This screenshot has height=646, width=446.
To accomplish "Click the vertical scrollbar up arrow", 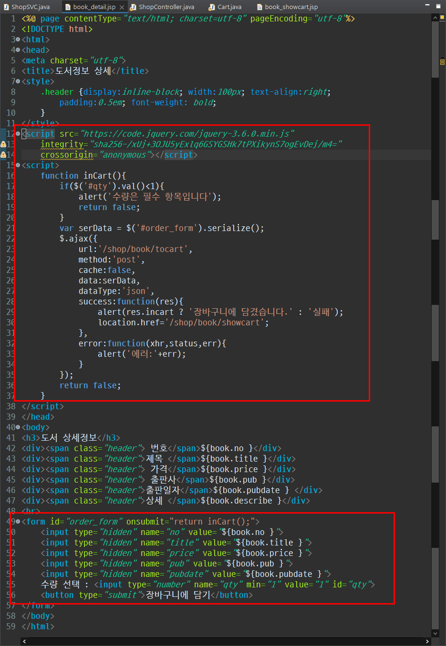I will point(435,18).
